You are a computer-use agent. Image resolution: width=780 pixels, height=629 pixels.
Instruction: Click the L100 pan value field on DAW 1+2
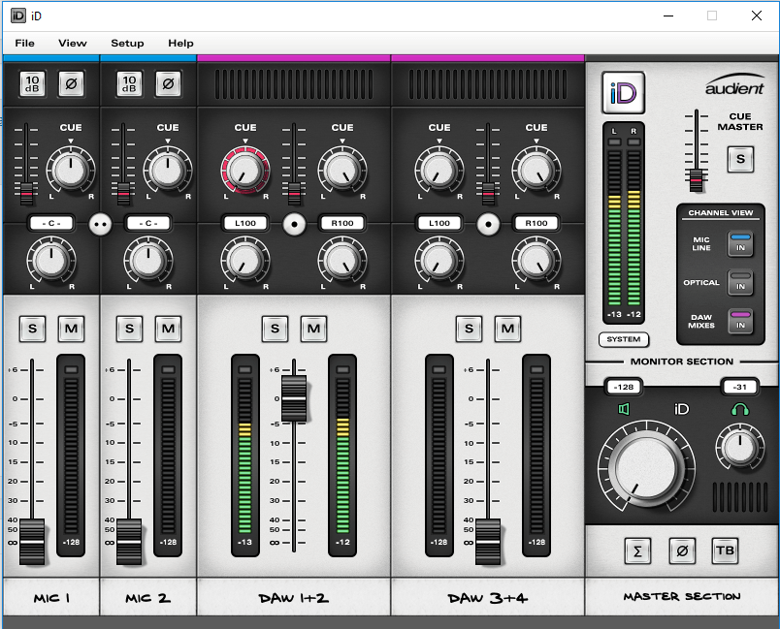[x=245, y=223]
